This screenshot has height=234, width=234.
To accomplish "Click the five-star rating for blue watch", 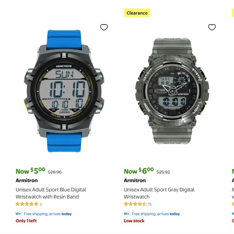I will (27, 204).
